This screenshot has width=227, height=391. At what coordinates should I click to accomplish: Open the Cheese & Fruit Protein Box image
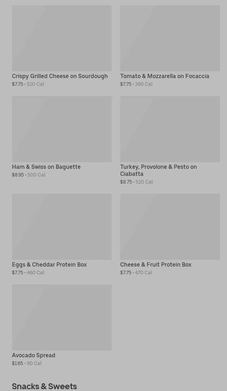[170, 227]
